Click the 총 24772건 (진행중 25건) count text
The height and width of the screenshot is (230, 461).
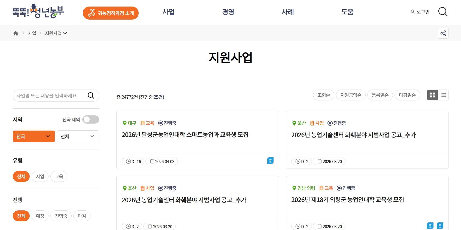pos(140,97)
